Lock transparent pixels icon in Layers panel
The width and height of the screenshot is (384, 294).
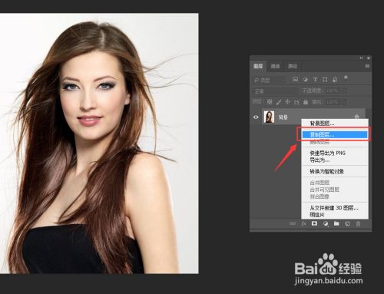pyautogui.click(x=270, y=102)
